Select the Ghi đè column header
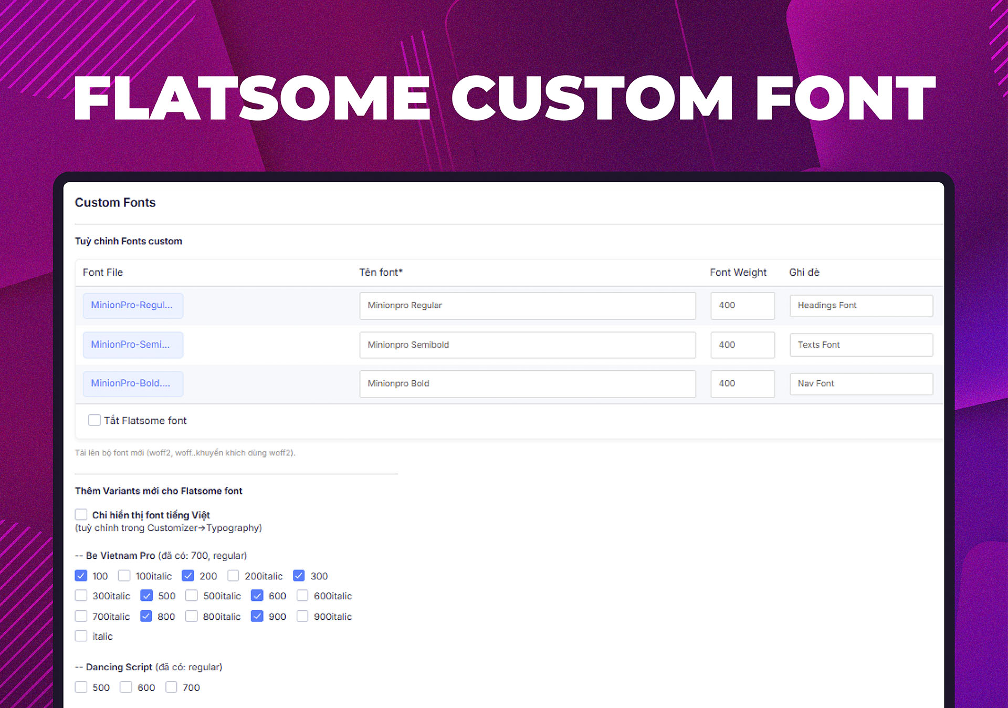The width and height of the screenshot is (1008, 708). tap(804, 272)
